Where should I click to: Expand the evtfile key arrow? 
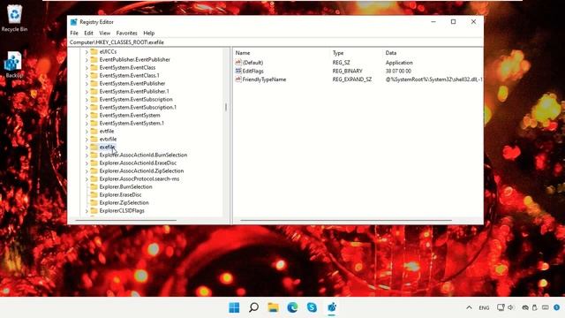tap(87, 132)
